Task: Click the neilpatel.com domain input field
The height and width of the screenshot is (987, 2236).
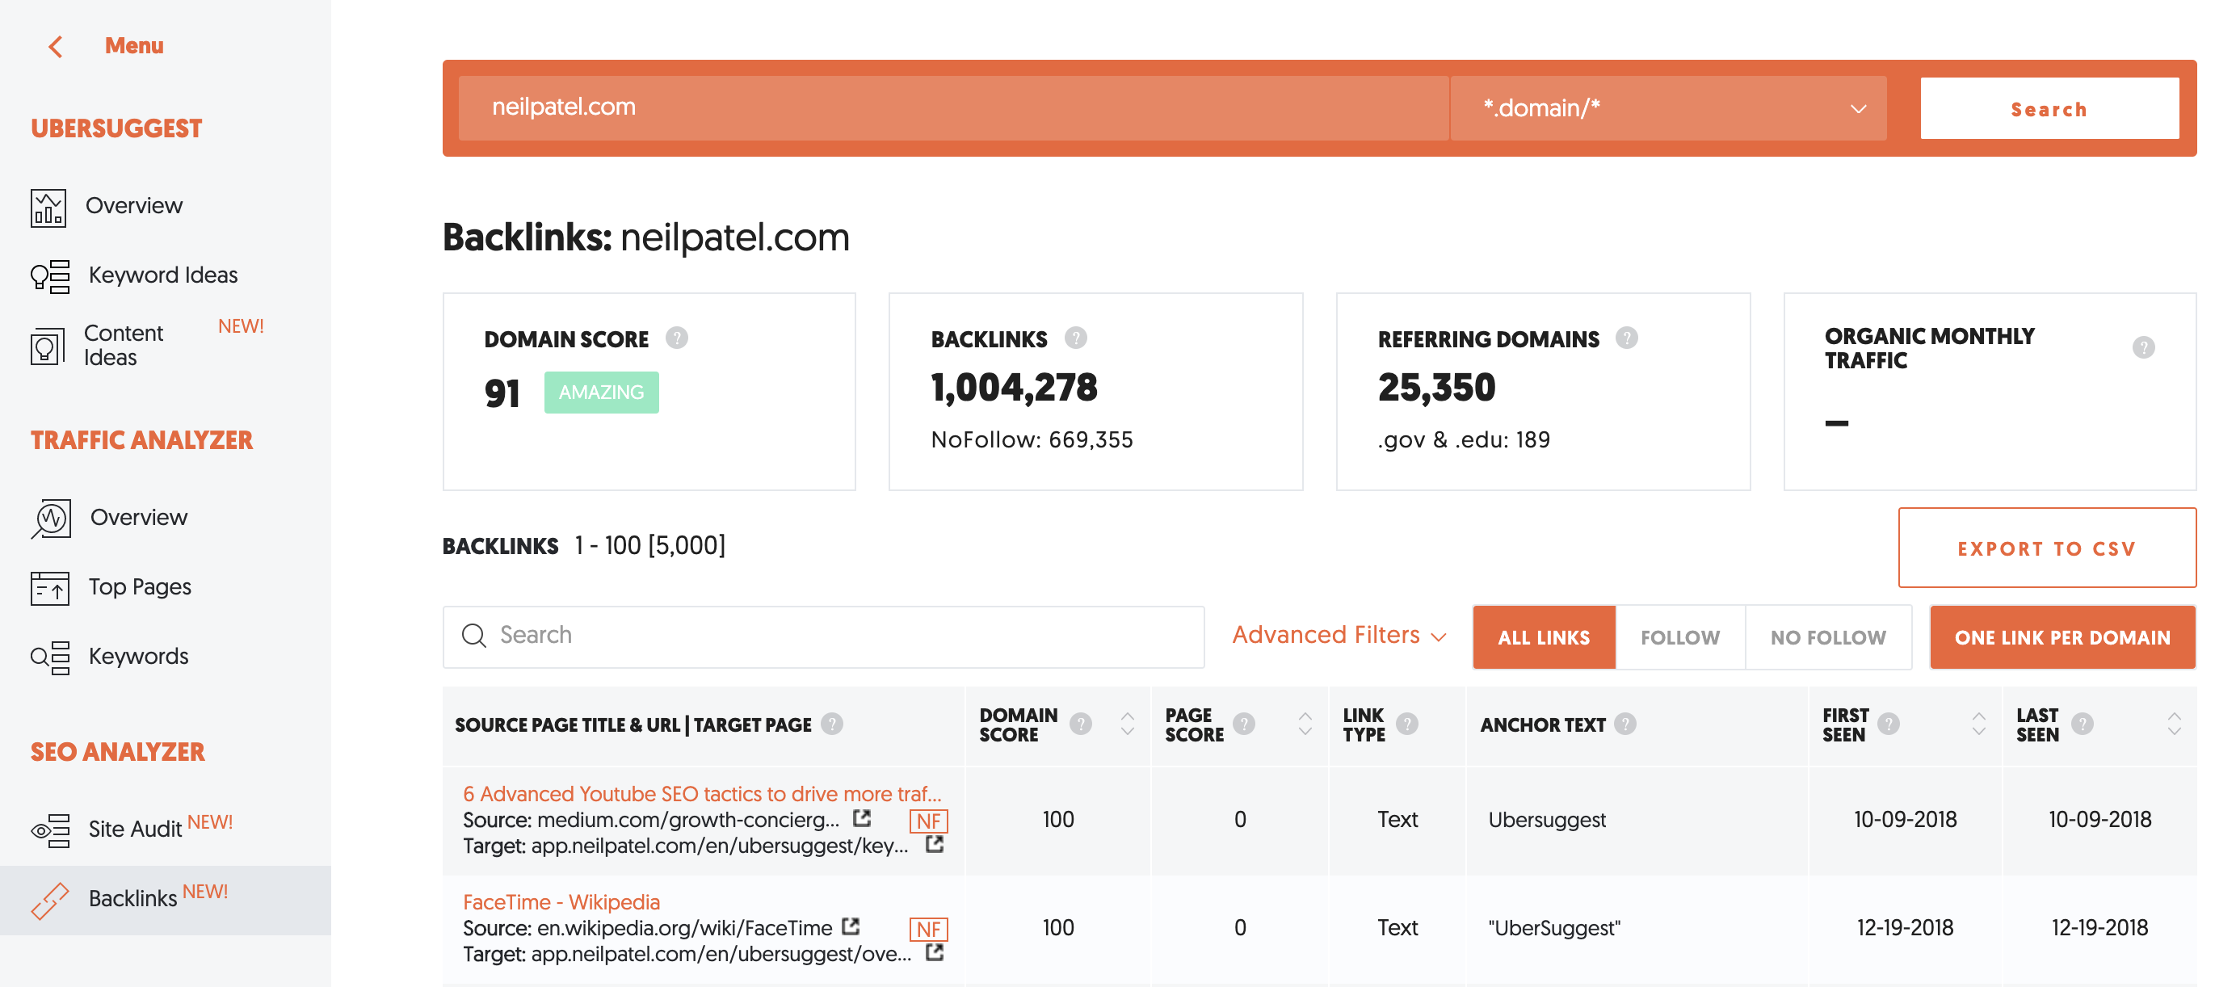Action: [953, 108]
